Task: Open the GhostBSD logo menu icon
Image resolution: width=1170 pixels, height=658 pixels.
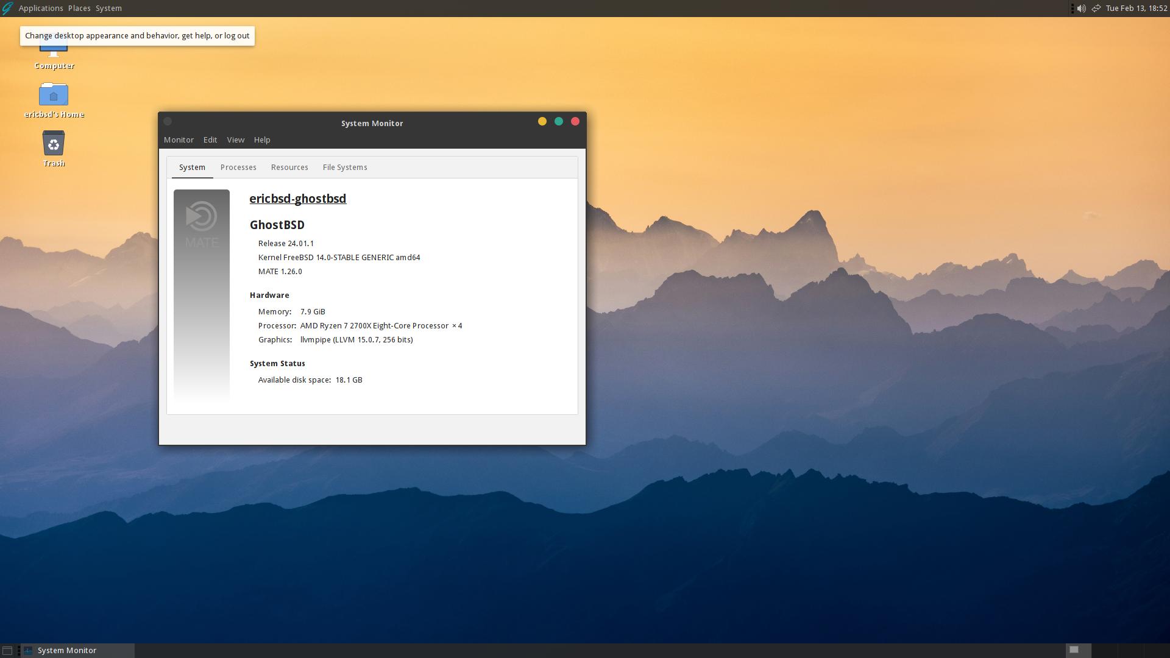Action: pos(7,8)
